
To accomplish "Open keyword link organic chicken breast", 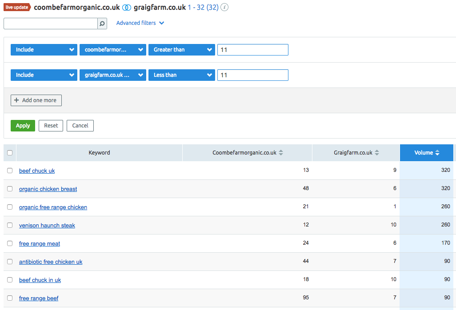I will [x=48, y=189].
